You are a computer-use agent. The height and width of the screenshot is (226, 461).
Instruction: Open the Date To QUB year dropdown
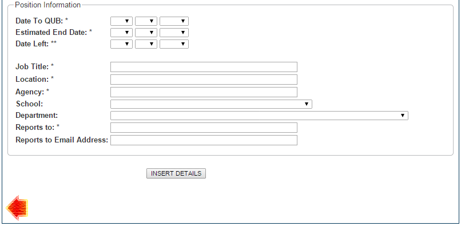(174, 21)
